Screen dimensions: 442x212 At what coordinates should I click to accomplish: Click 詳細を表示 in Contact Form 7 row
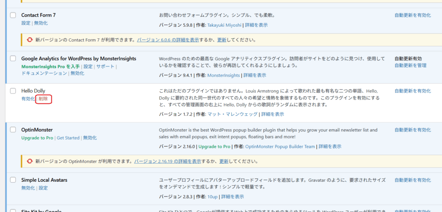click(256, 25)
